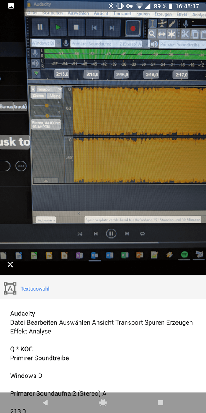
Task: Click the track pan L/R slider knob
Action: (x=47, y=115)
